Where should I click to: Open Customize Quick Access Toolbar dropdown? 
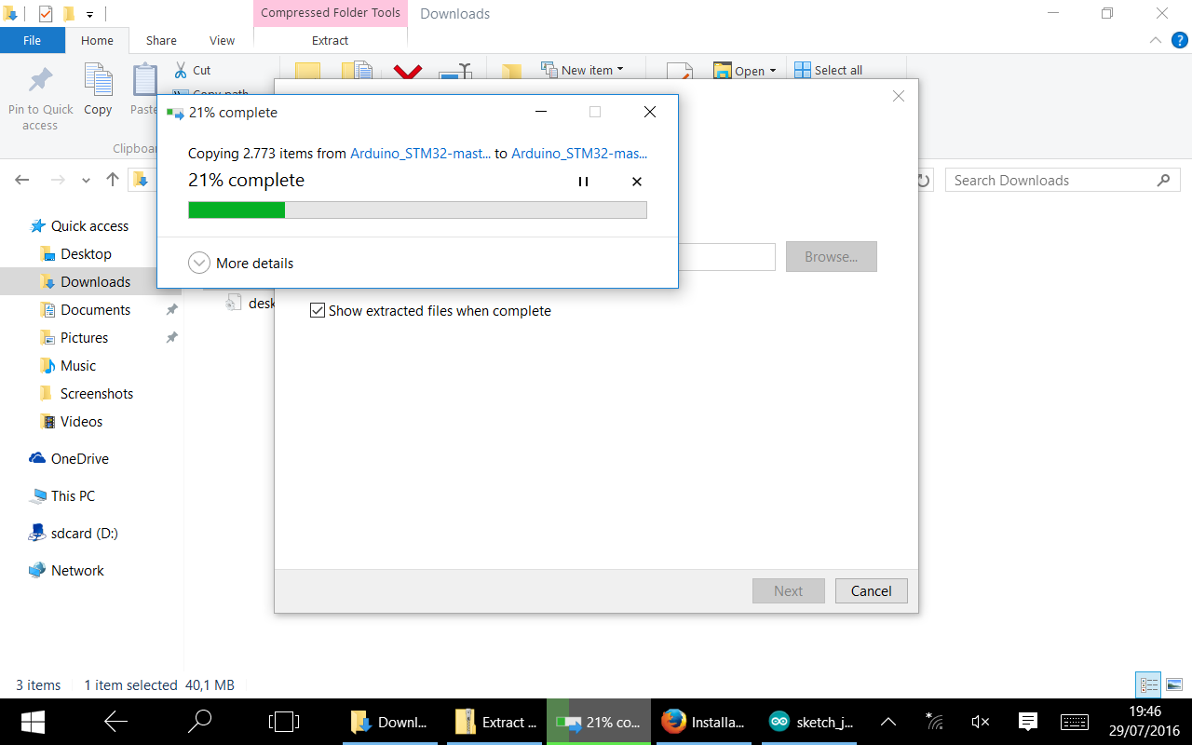click(x=89, y=14)
